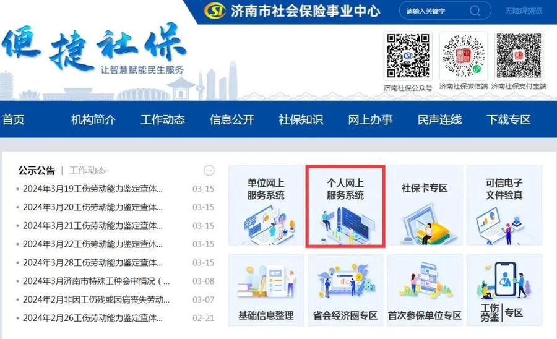The width and height of the screenshot is (557, 339).
Task: Switch to 工作动态 tab in notice panel
Action: 87,171
